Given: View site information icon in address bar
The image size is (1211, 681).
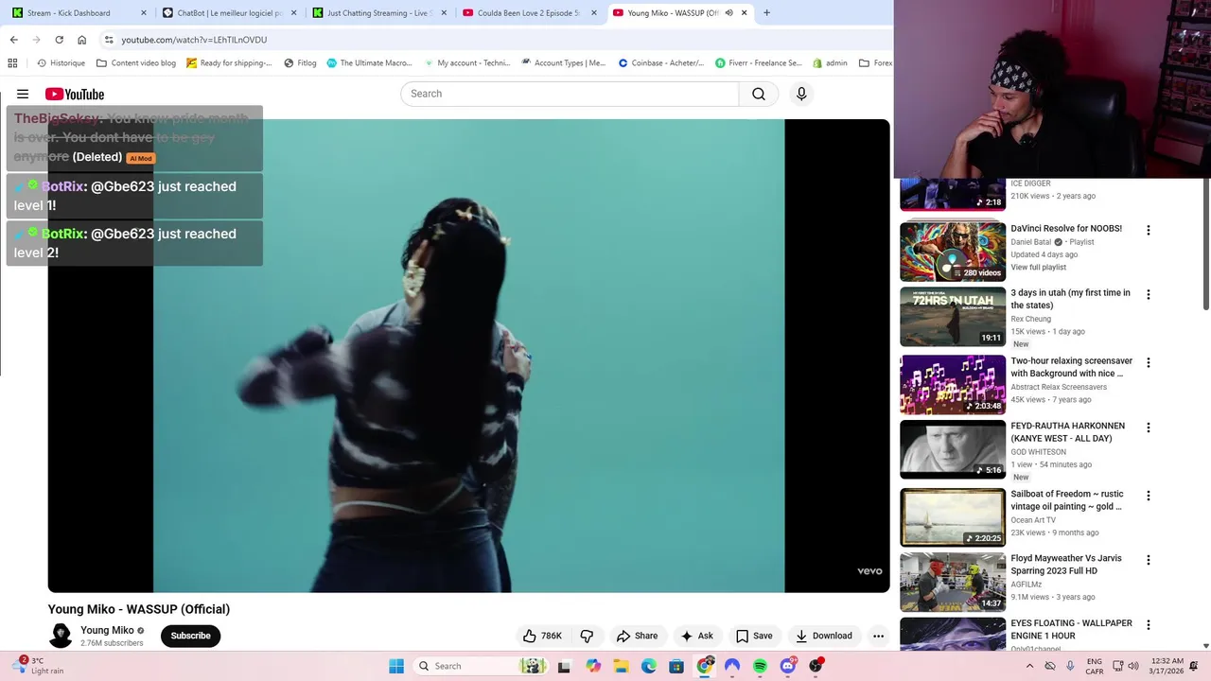Looking at the screenshot, I should (109, 40).
